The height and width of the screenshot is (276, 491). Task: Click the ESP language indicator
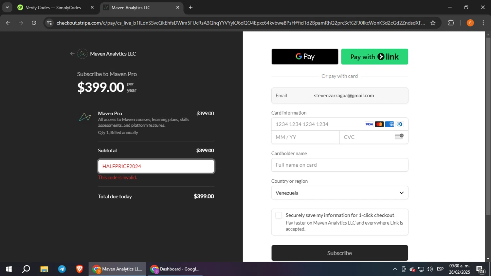[x=440, y=269]
